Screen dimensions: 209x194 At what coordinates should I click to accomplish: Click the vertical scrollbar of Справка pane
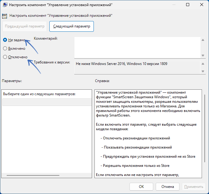click(205, 128)
